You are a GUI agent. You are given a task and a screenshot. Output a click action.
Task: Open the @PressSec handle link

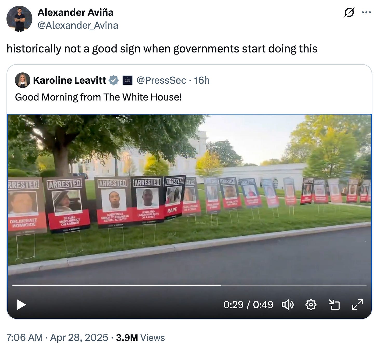[x=161, y=80]
